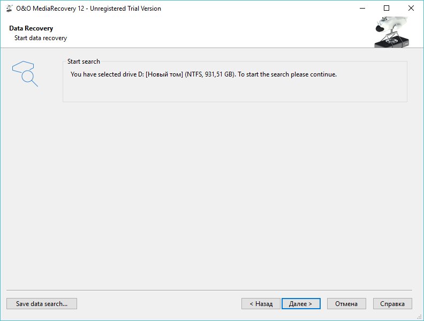Go back with < Назад button
Image resolution: width=424 pixels, height=321 pixels.
[x=261, y=304]
